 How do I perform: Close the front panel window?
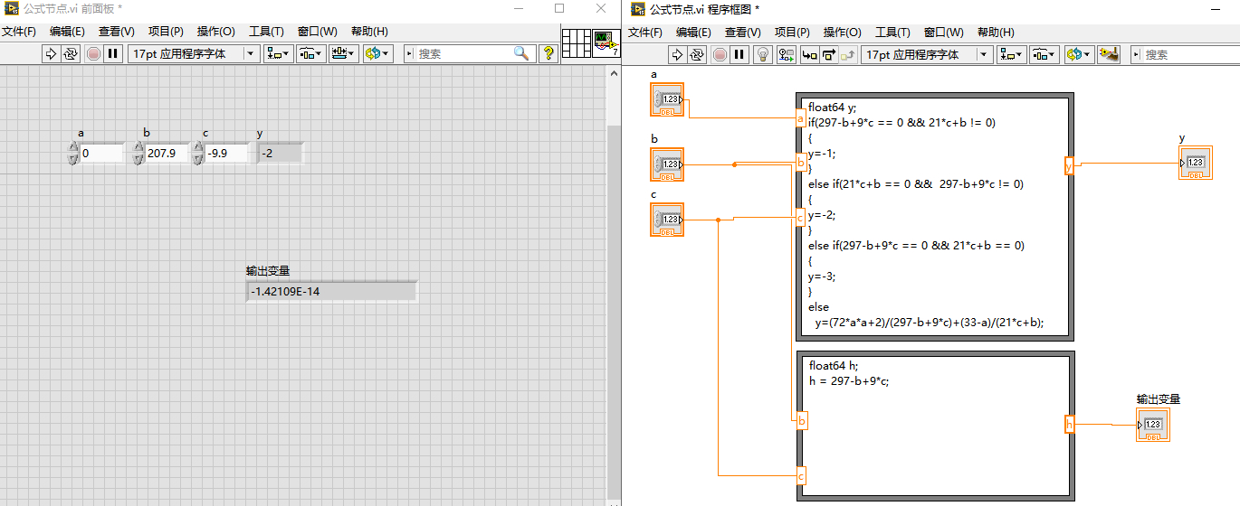coord(601,8)
